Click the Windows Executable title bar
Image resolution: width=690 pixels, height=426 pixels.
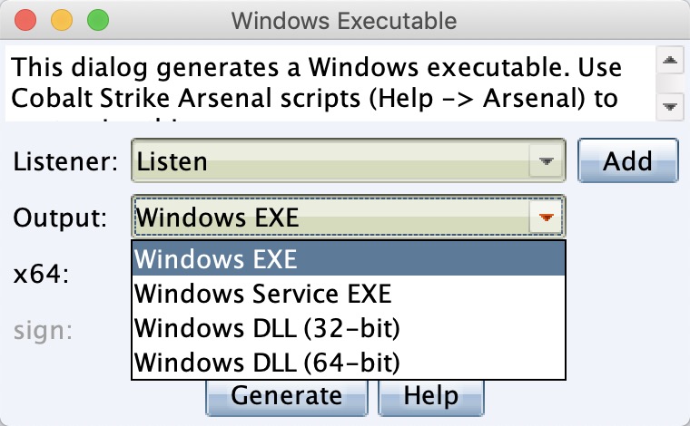[344, 21]
